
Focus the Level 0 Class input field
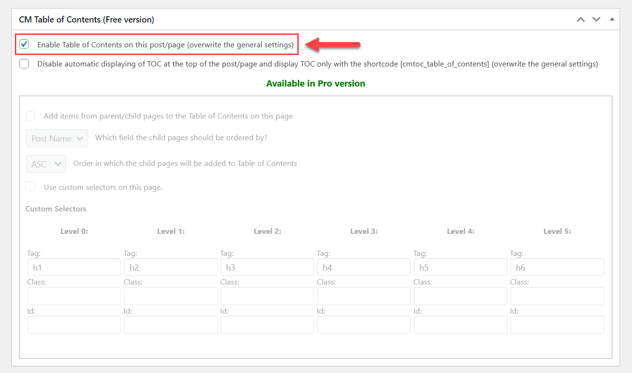[74, 296]
